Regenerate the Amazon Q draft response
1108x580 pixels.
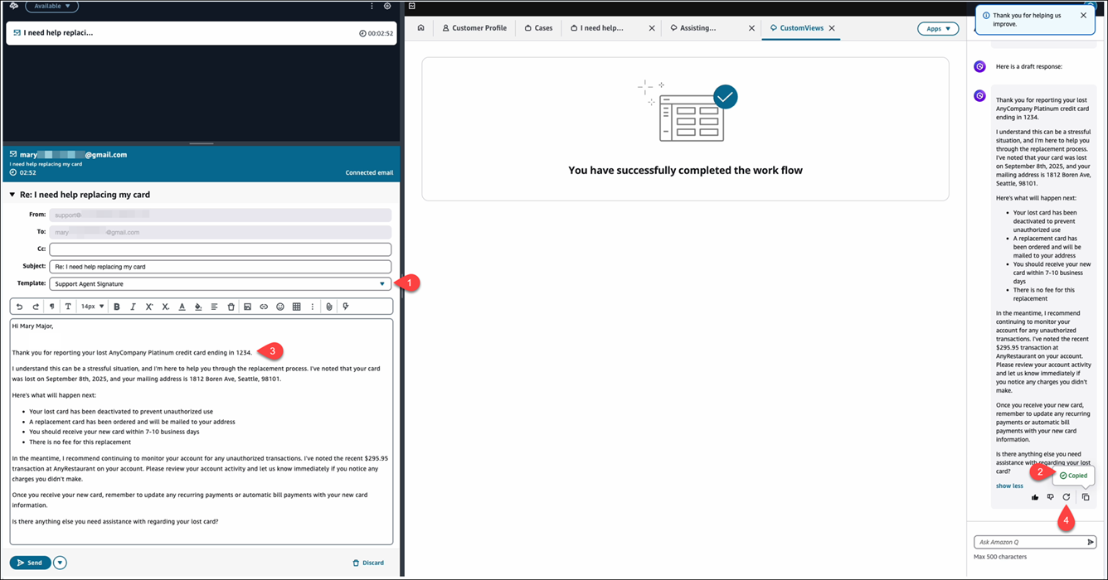tap(1067, 497)
